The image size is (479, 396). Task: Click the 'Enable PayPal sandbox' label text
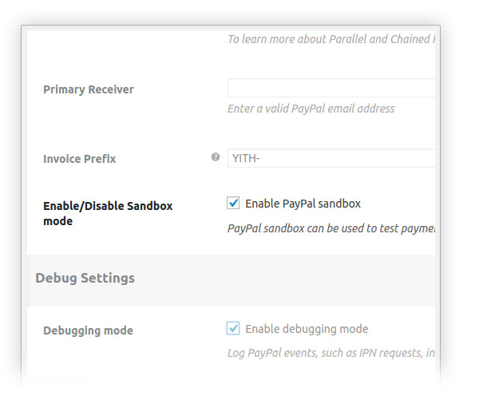point(303,204)
